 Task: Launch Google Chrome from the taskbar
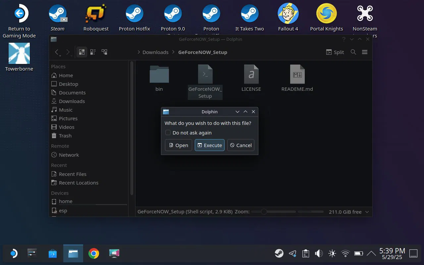(x=94, y=254)
